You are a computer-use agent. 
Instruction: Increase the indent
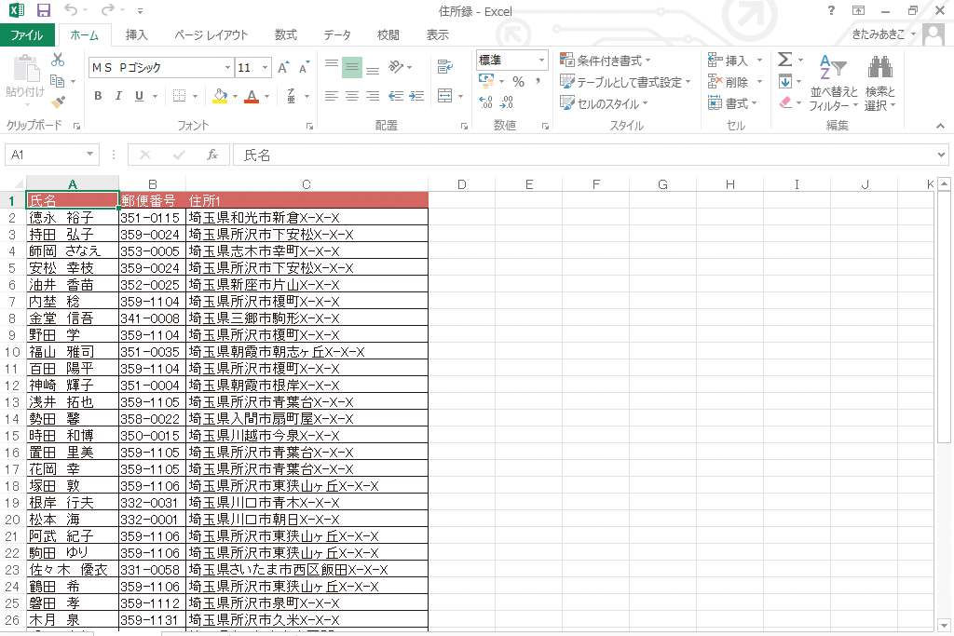pyautogui.click(x=416, y=96)
